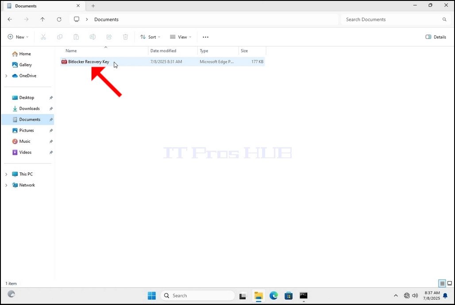Expand the OneDrive tree node
Screen dimensions: 455x305
(x=6, y=76)
